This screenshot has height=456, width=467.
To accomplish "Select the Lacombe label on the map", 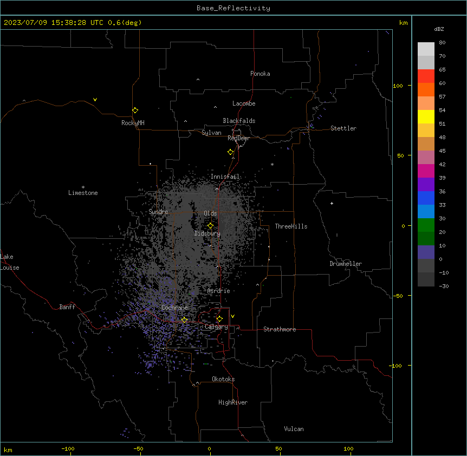I will pos(244,103).
